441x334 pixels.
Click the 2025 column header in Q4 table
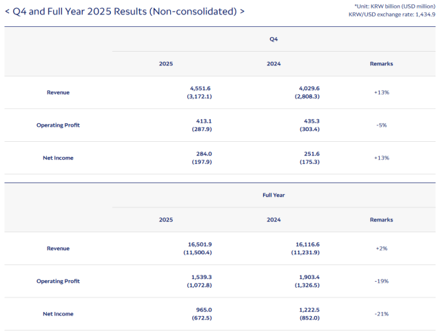point(166,63)
